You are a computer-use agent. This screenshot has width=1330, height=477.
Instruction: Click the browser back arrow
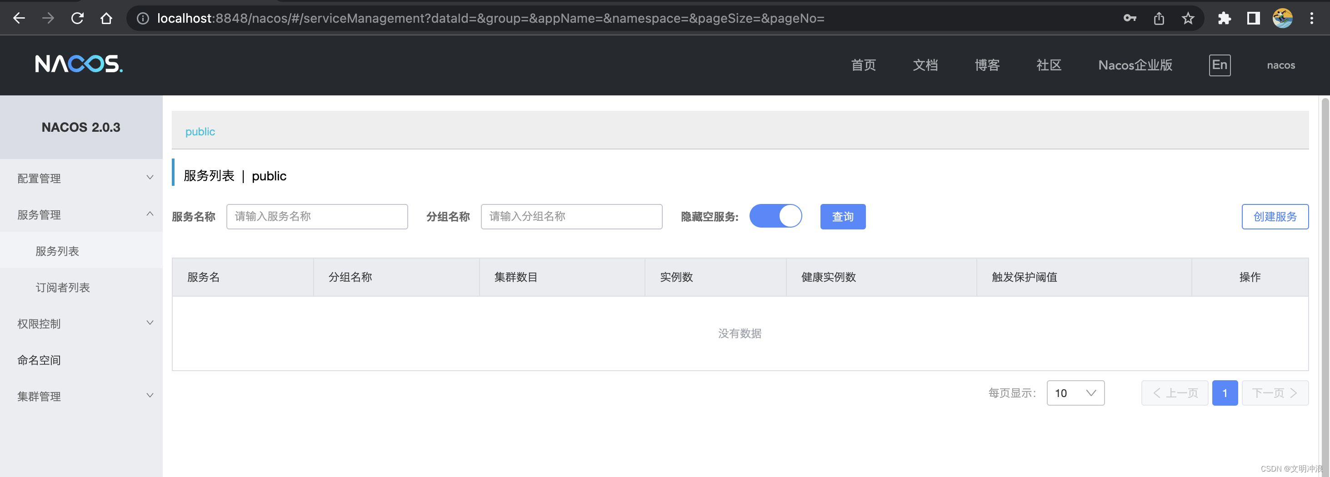point(19,18)
